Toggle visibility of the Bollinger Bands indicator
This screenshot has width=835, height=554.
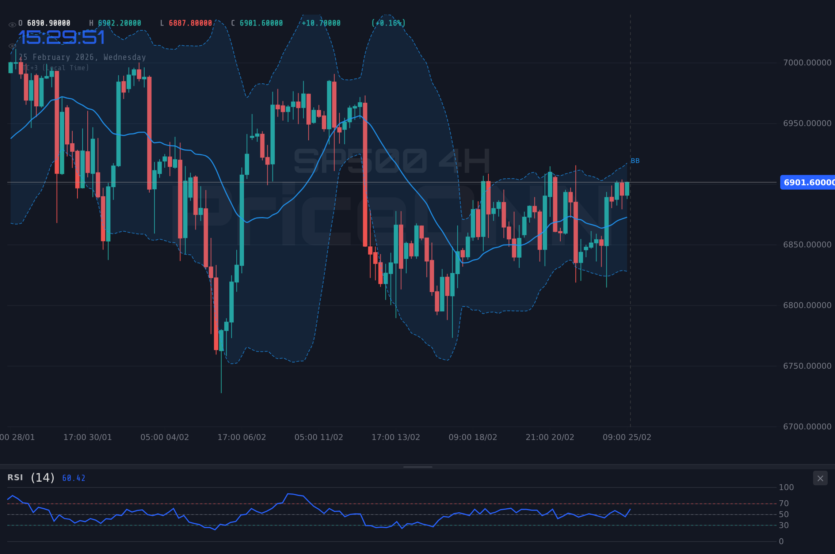(12, 45)
